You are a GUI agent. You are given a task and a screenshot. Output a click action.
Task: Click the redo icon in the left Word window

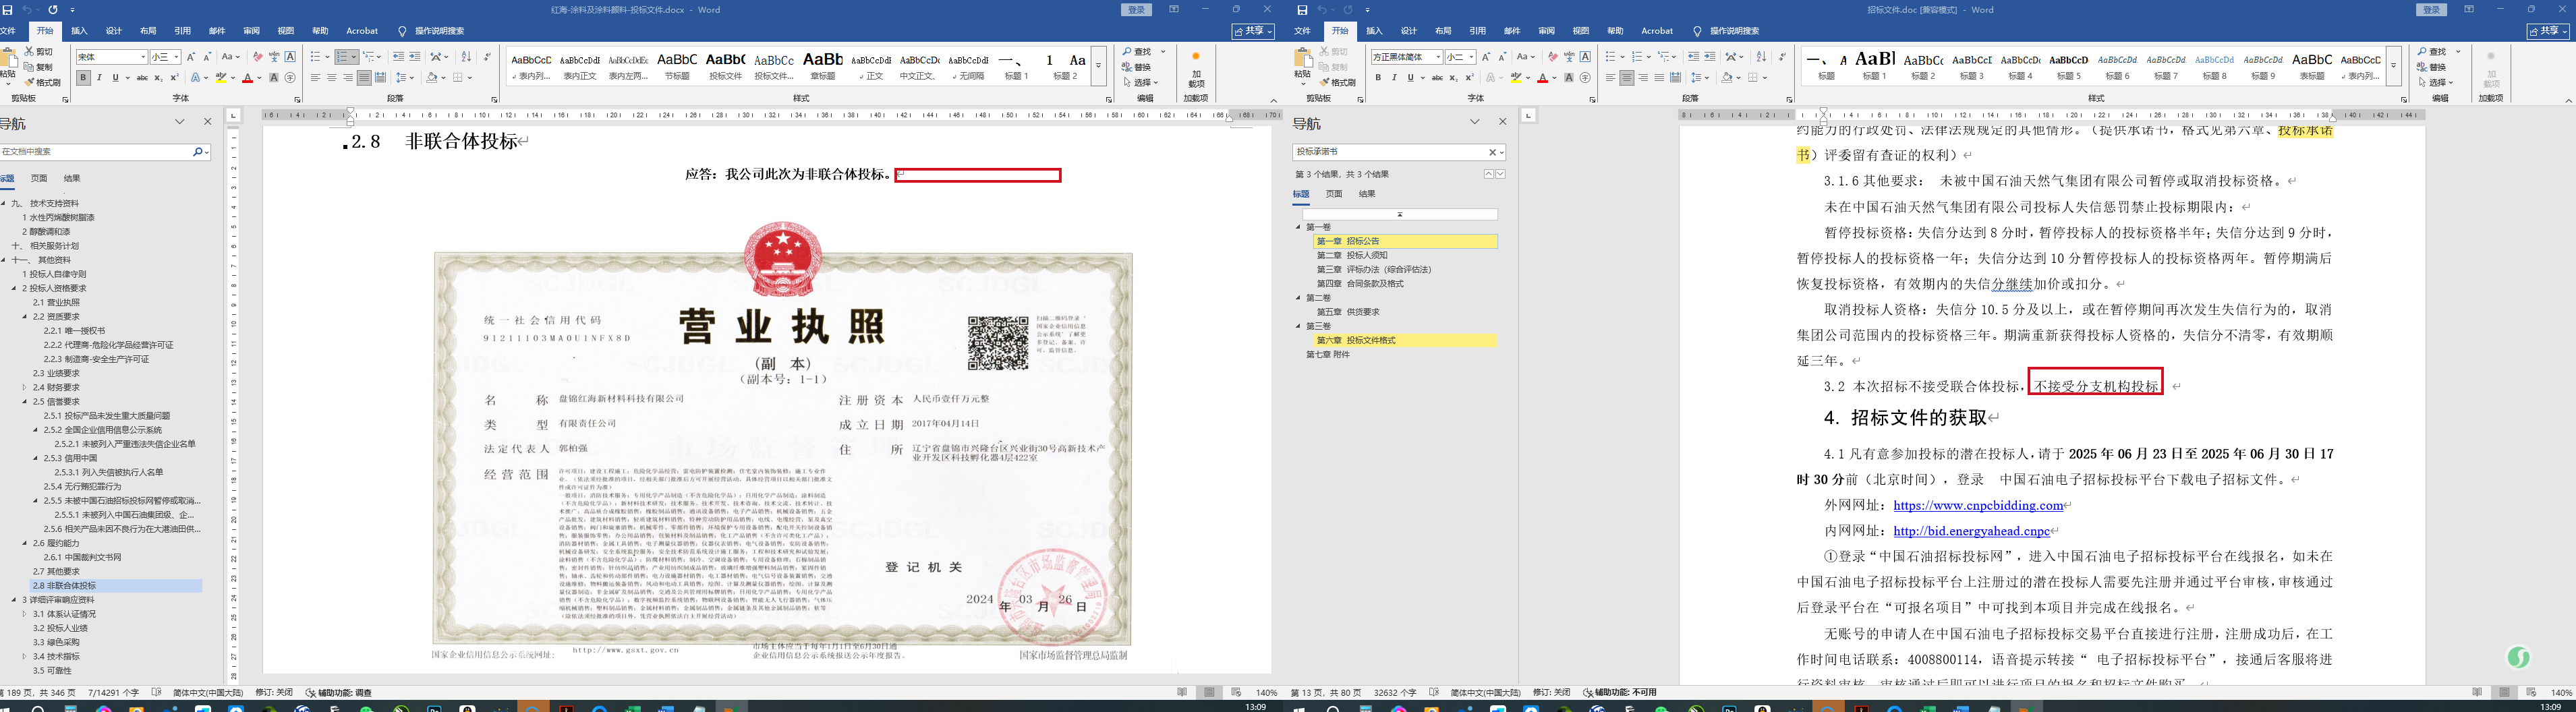click(53, 10)
